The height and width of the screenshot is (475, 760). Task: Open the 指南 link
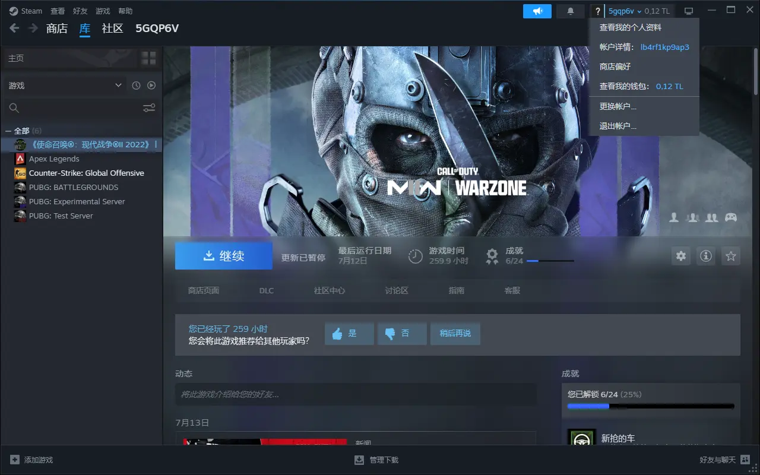point(457,290)
